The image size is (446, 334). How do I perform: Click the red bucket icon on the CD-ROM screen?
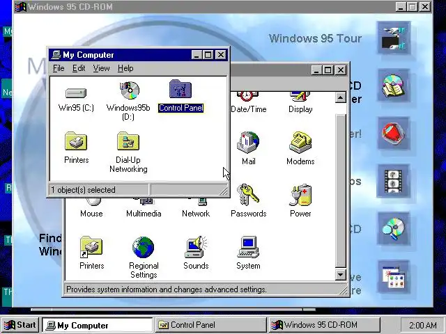[x=394, y=133]
